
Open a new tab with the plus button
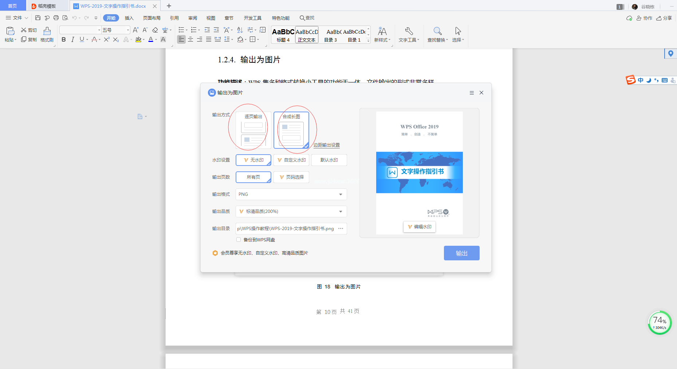click(x=169, y=6)
